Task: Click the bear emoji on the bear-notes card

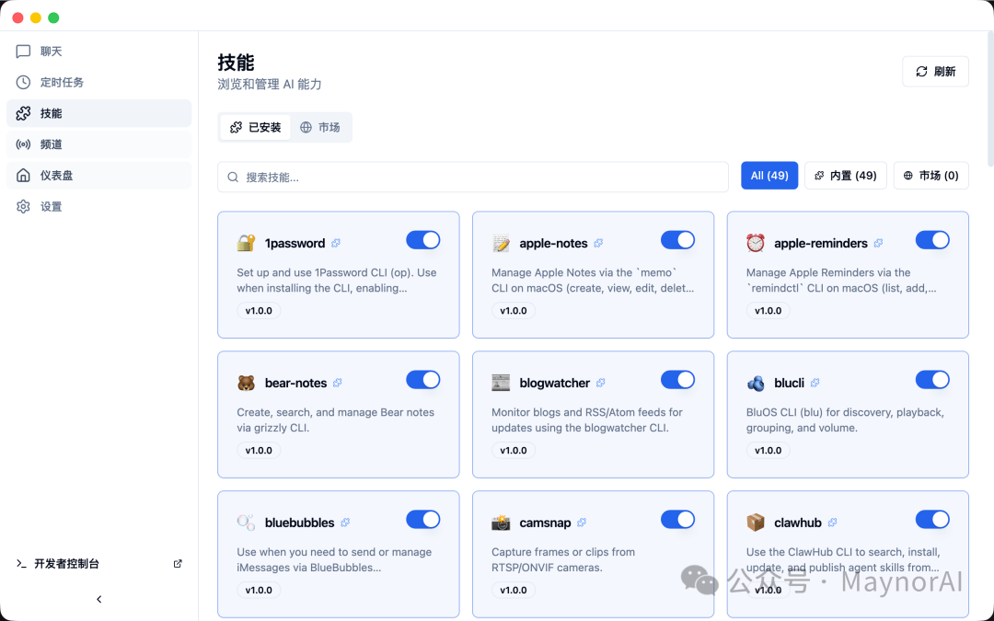Action: coord(246,382)
